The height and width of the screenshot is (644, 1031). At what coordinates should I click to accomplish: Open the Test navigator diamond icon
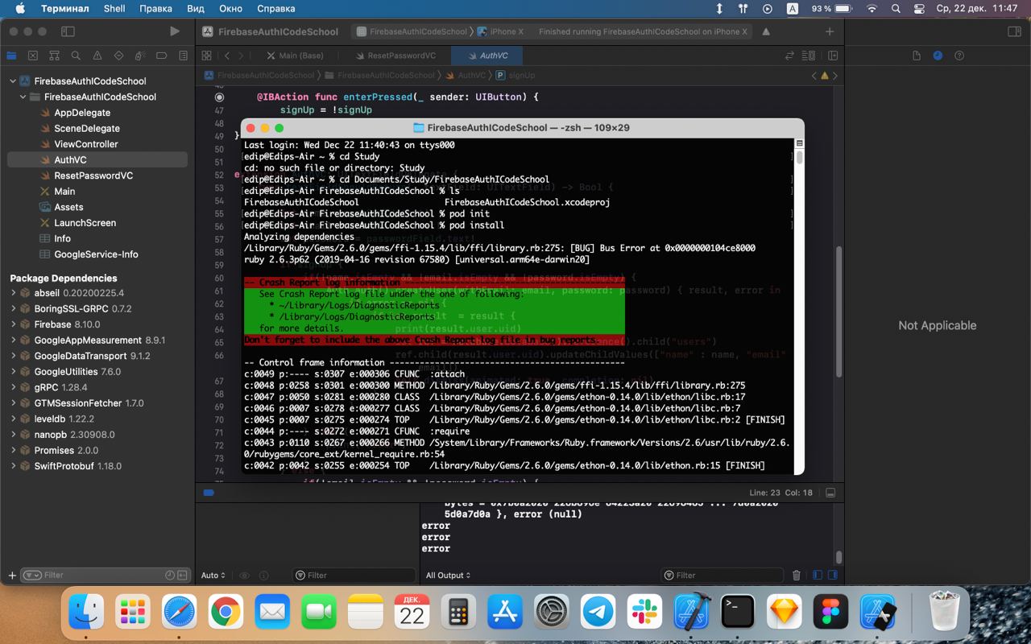pyautogui.click(x=119, y=56)
